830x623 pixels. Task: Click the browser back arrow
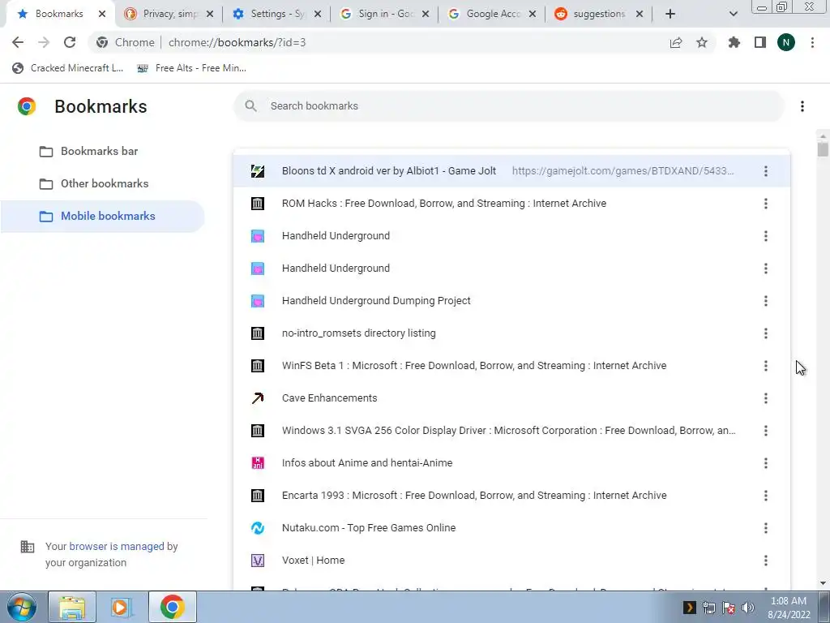point(18,42)
